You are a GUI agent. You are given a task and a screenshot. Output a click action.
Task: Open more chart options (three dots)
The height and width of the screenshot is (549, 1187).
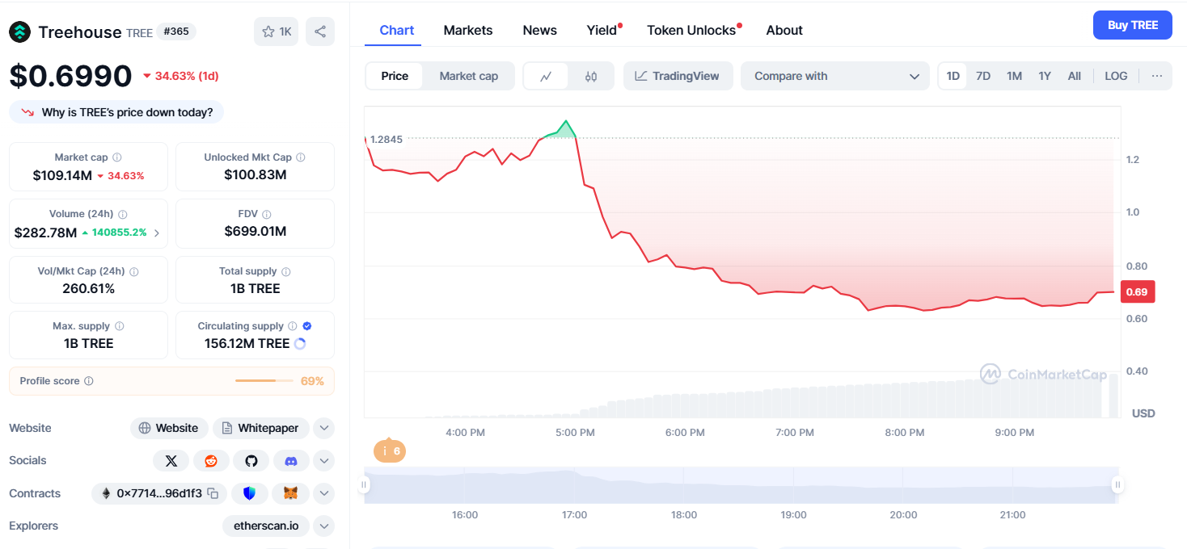click(x=1157, y=76)
